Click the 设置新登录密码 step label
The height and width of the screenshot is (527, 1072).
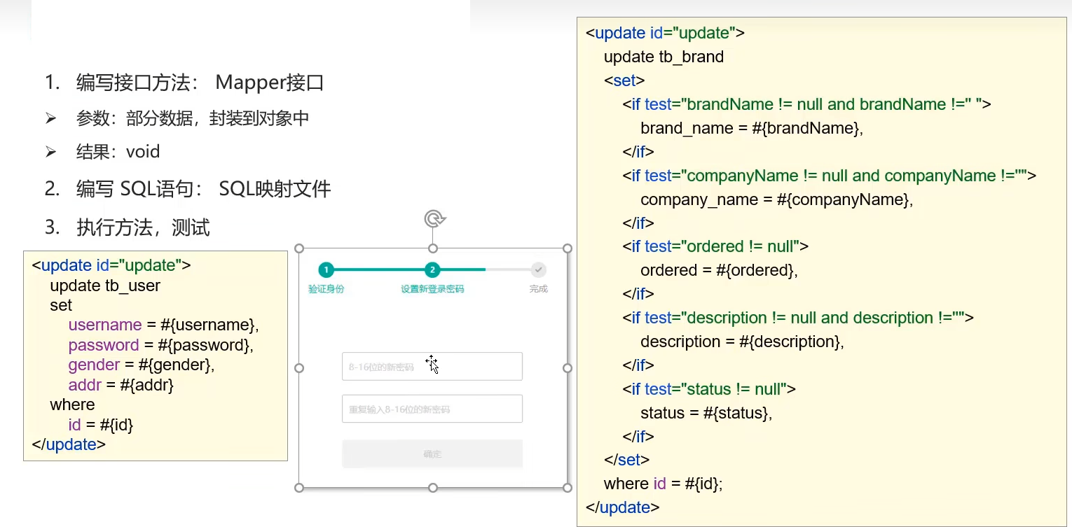click(x=432, y=289)
